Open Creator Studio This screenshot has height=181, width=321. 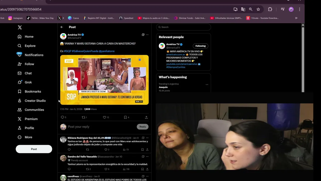pyautogui.click(x=32, y=101)
